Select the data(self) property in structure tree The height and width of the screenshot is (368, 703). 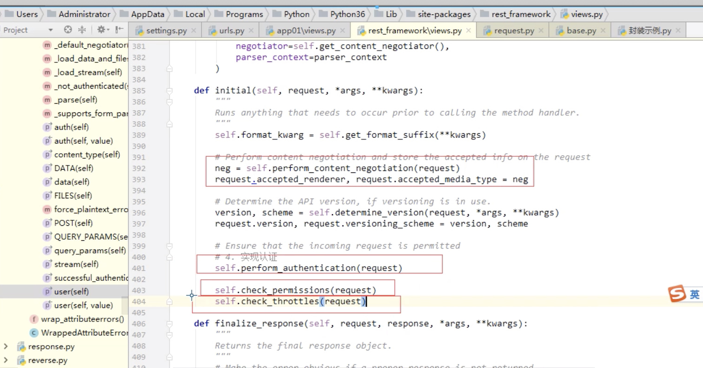click(72, 182)
